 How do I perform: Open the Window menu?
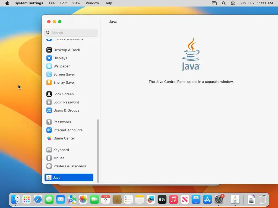pyautogui.click(x=92, y=3)
